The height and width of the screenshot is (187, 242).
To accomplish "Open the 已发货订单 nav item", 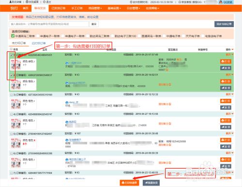I will point(59,8).
